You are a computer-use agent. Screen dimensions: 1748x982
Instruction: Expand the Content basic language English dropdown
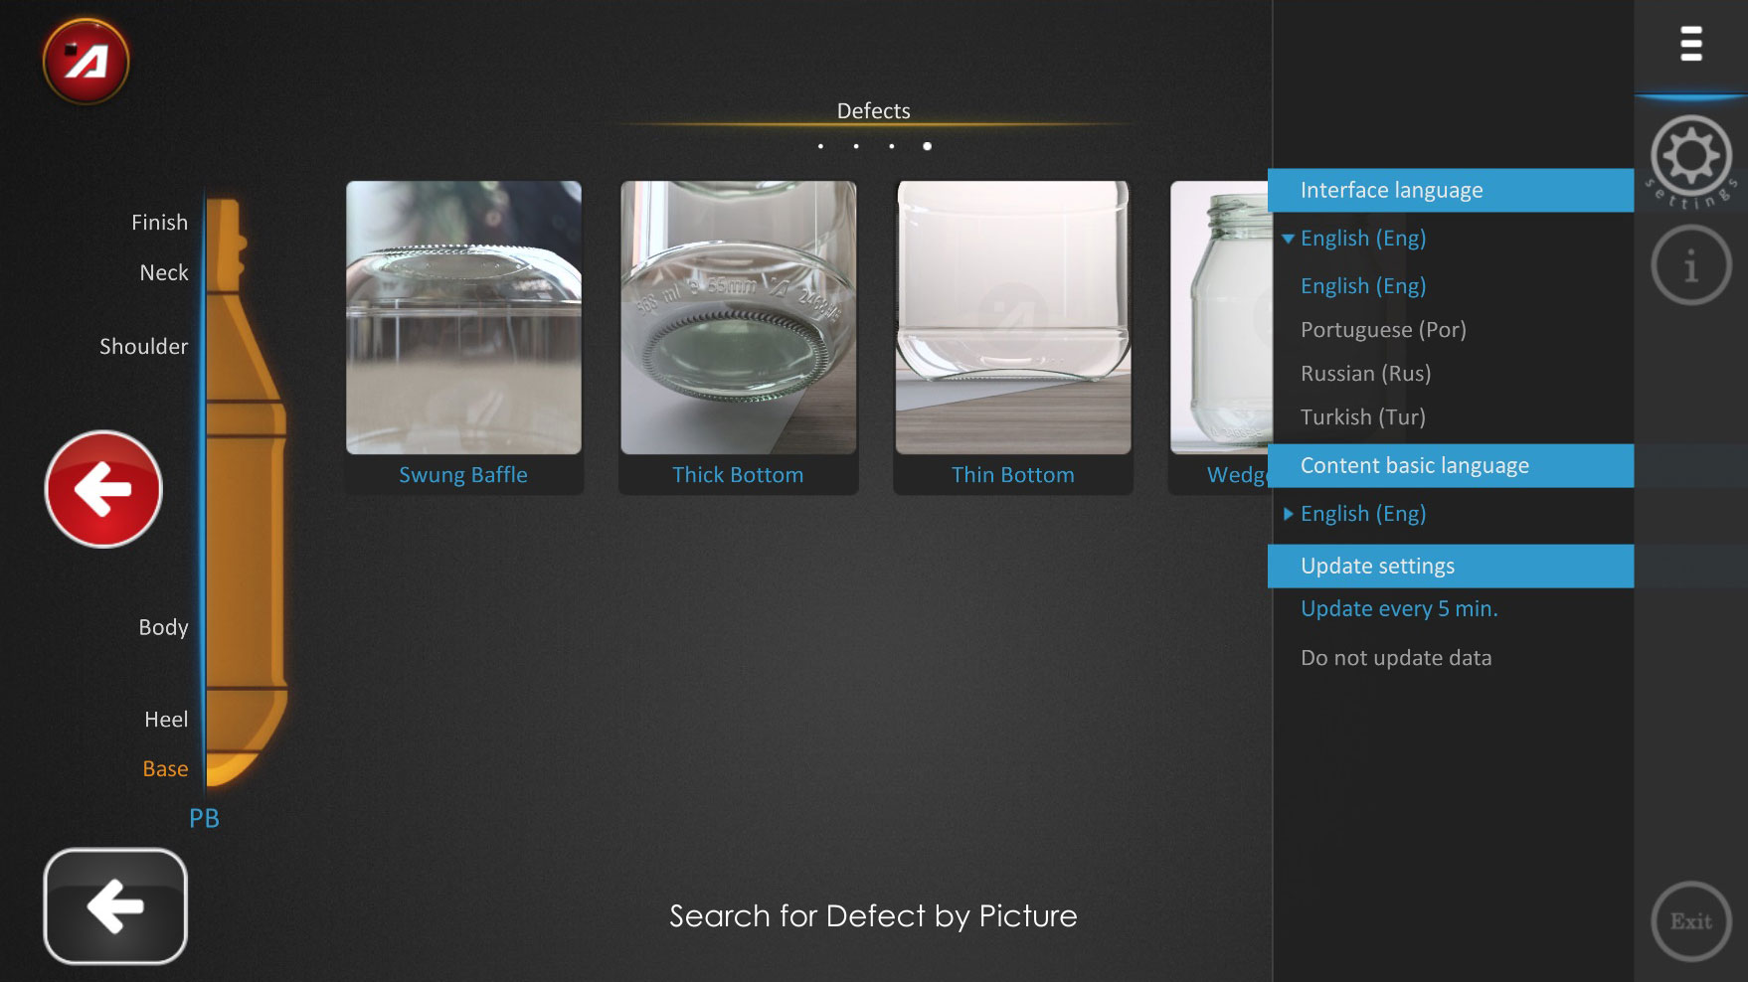1362,513
